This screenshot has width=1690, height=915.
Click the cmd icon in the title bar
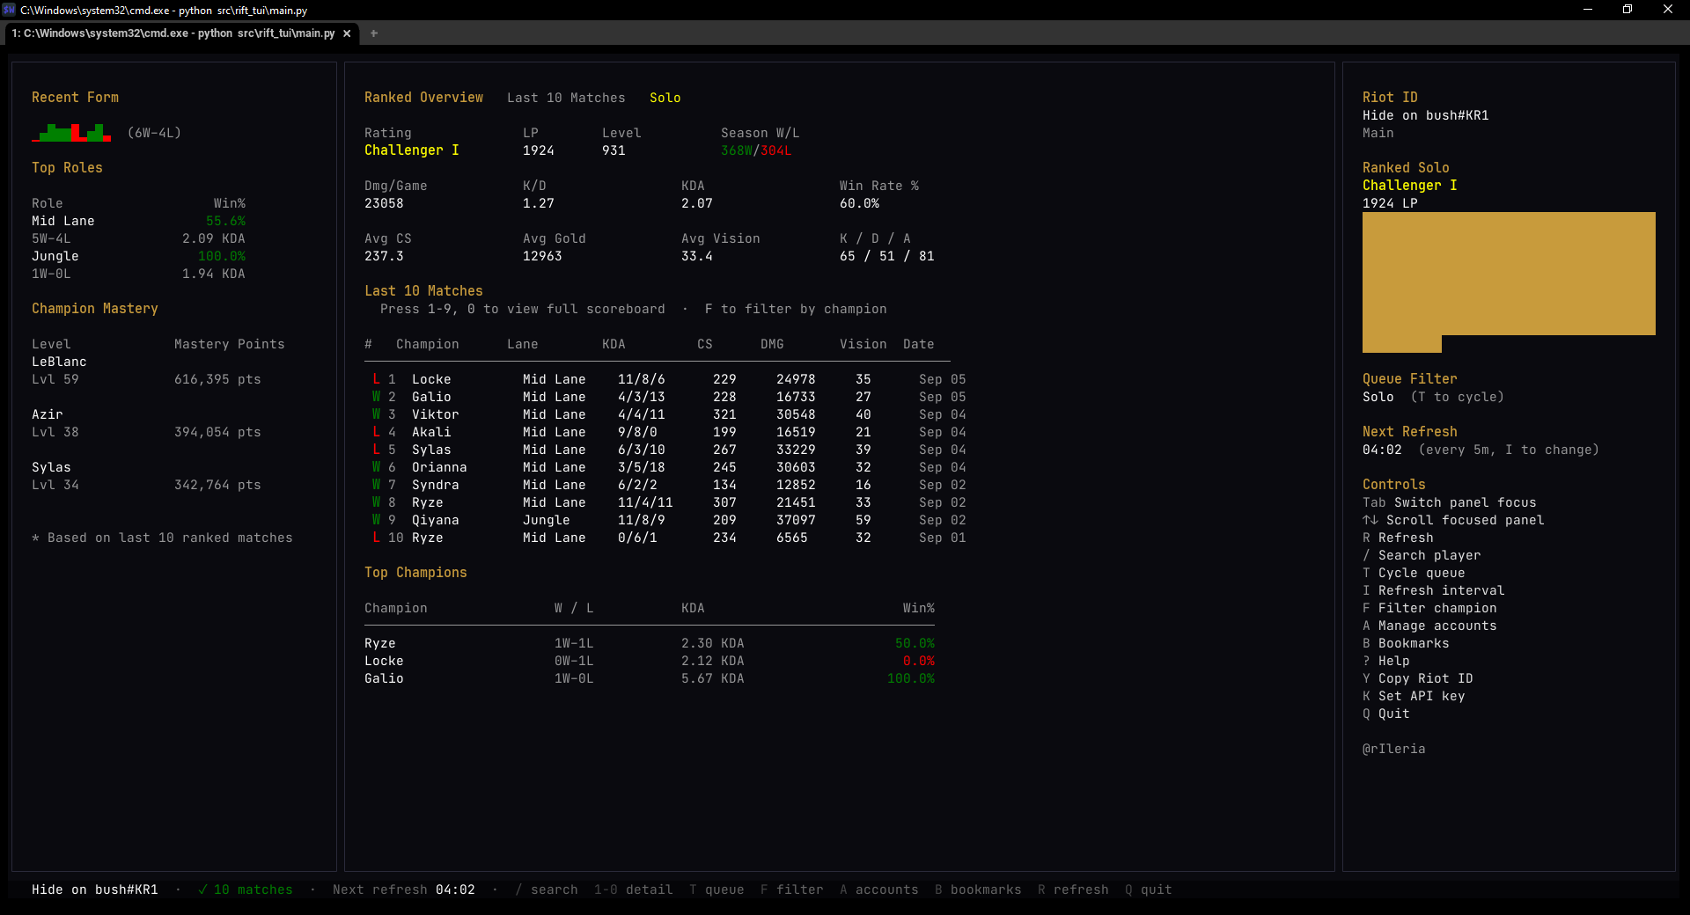pyautogui.click(x=9, y=10)
